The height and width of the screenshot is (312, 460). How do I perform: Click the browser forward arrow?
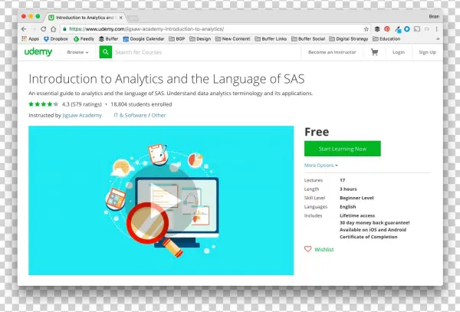pos(34,29)
